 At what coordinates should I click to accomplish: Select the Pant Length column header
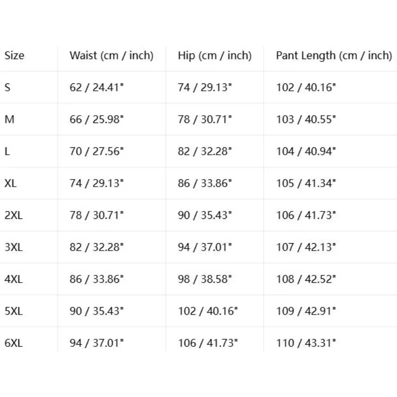point(334,56)
